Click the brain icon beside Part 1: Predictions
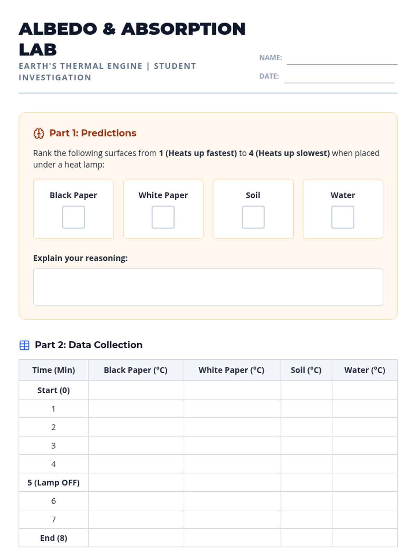416x554 pixels. (x=38, y=133)
